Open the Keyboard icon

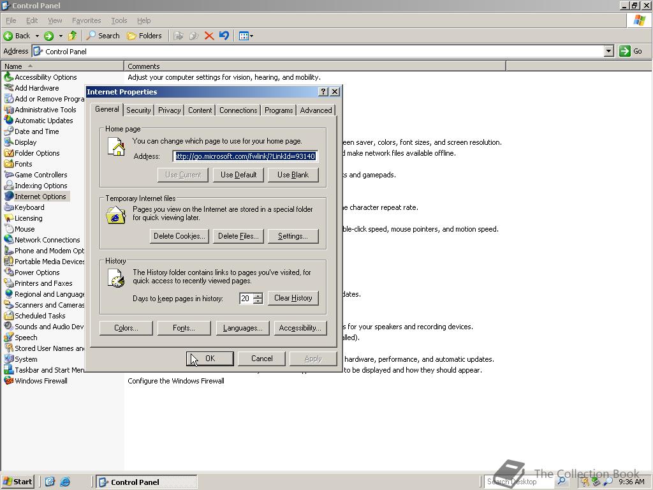(9, 207)
